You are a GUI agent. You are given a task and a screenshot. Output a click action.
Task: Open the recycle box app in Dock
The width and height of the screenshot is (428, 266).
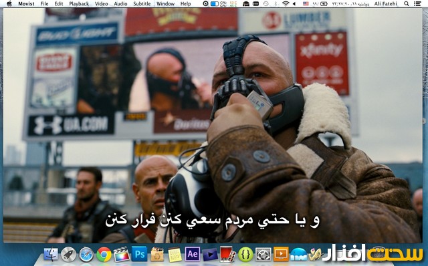157,254
